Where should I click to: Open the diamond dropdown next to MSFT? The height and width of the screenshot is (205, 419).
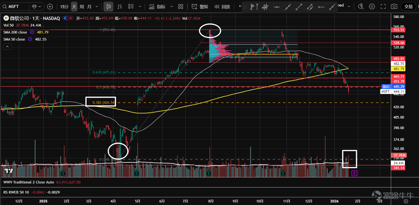(x=37, y=7)
